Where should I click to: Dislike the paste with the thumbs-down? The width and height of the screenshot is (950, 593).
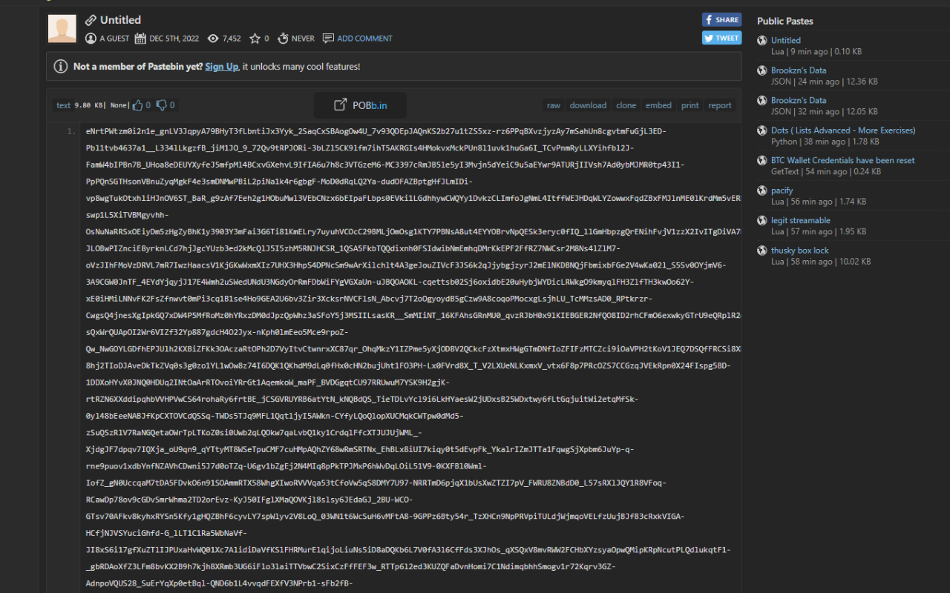tap(162, 105)
